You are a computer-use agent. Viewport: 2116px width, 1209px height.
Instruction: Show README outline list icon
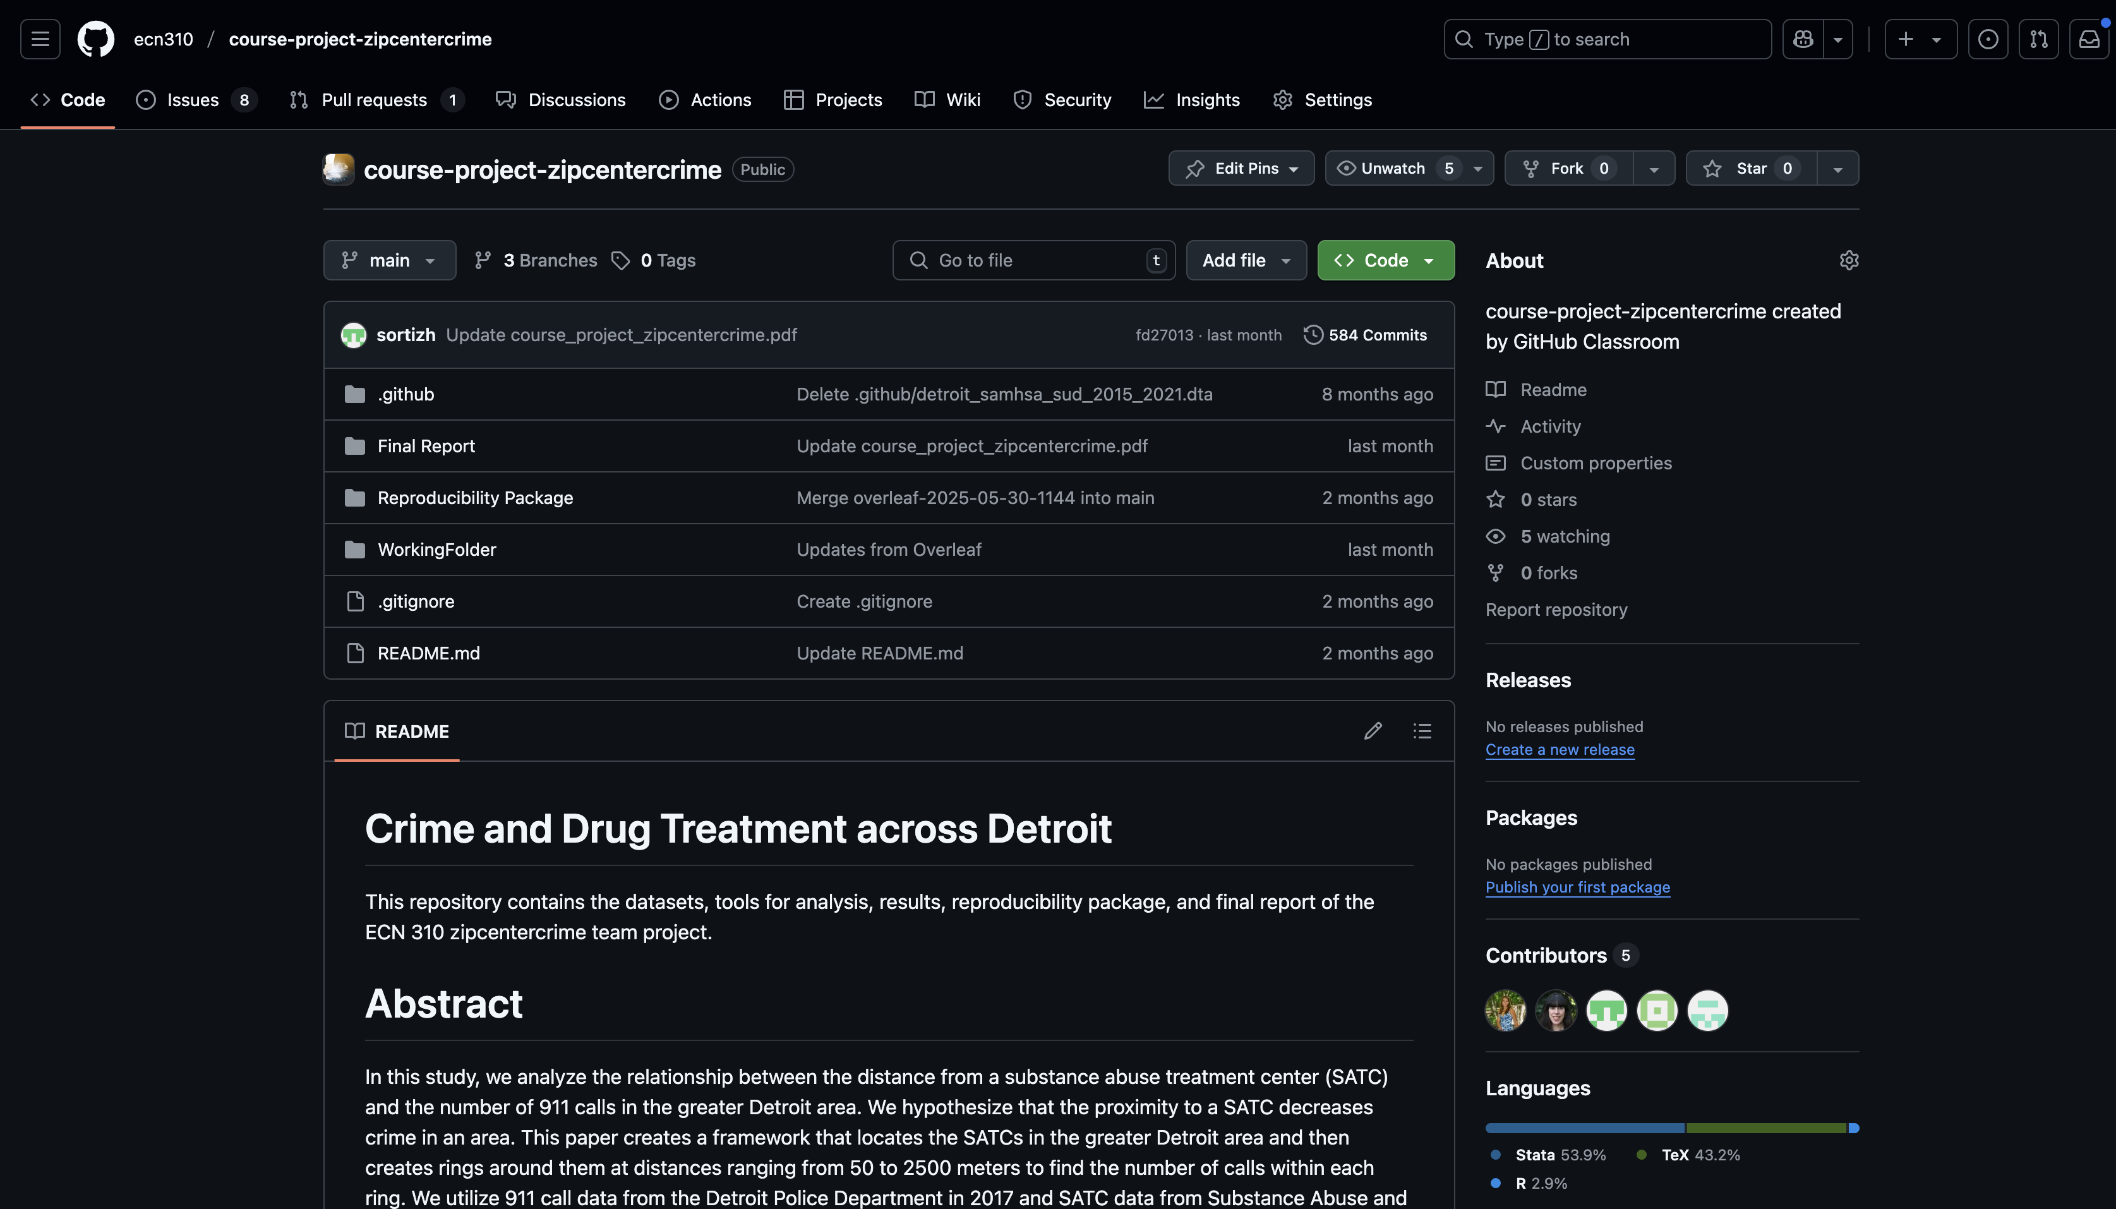(1422, 731)
